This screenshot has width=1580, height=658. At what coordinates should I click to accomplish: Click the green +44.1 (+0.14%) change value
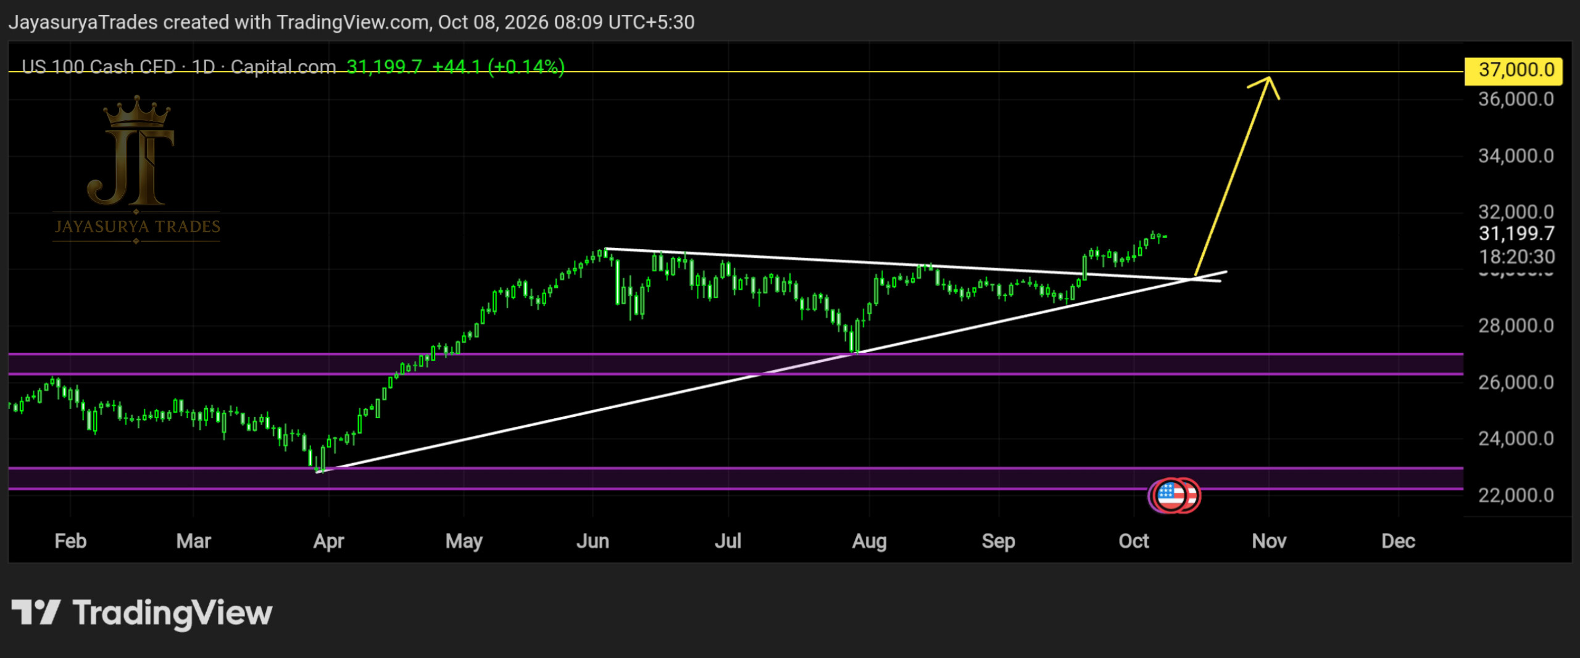498,67
